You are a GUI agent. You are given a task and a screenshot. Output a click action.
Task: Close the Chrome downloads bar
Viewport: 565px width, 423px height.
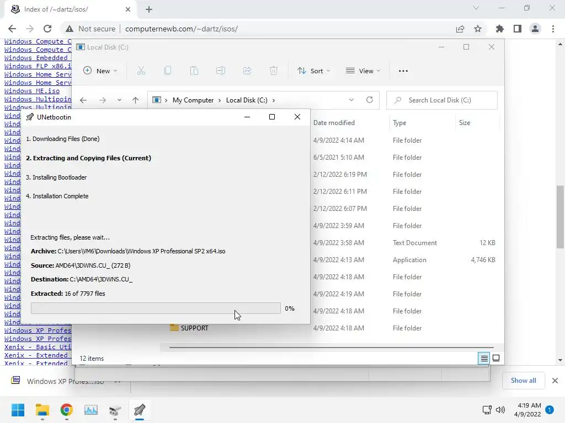coord(555,381)
